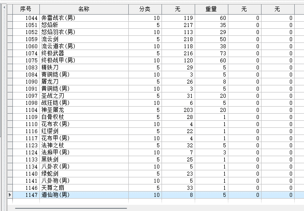304x211 pixels.
Task: Select the row selector for 1090 屠龙刀
Action: point(10,82)
